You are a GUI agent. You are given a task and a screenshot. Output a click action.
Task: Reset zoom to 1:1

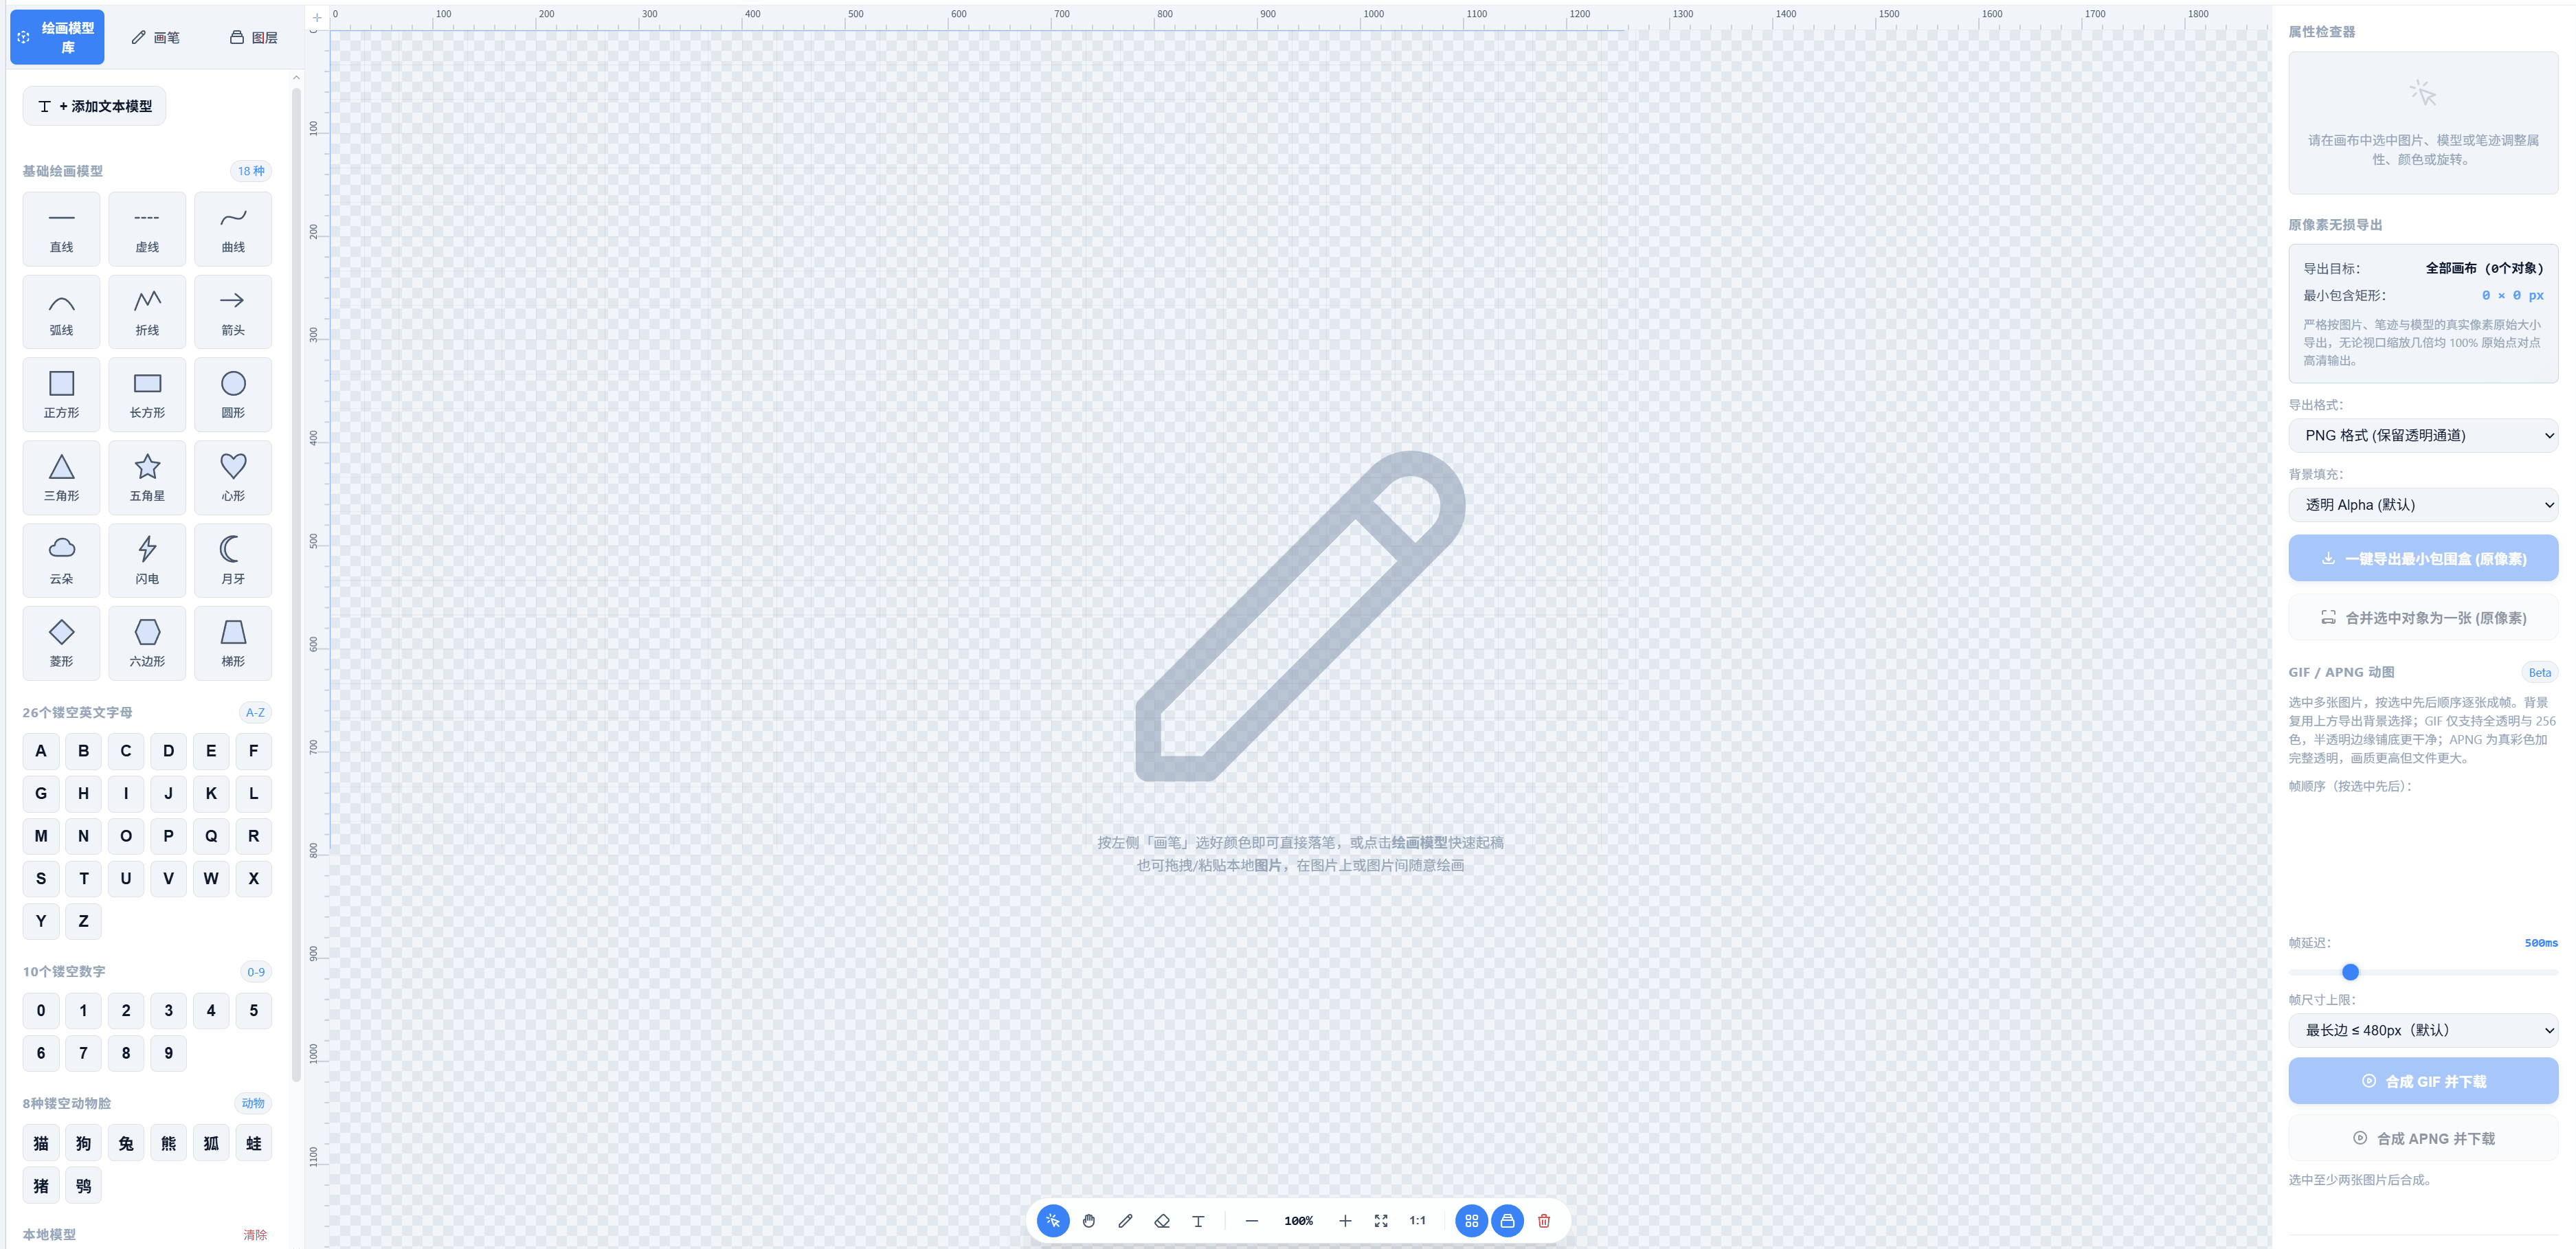(1417, 1221)
